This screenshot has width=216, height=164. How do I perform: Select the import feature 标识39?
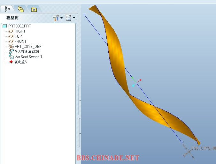27,52
